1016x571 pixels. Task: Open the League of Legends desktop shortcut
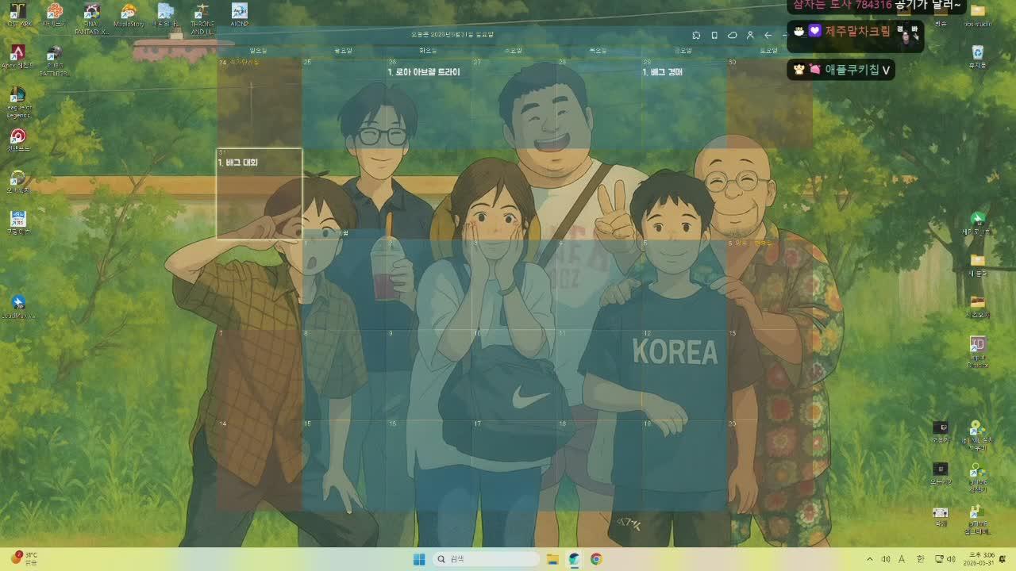[x=17, y=102]
